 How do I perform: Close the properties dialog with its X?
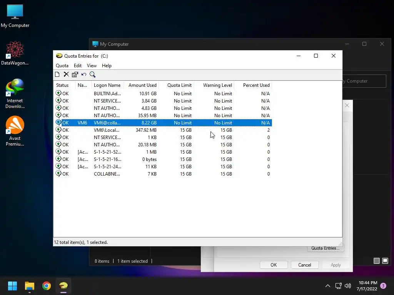tap(347, 105)
